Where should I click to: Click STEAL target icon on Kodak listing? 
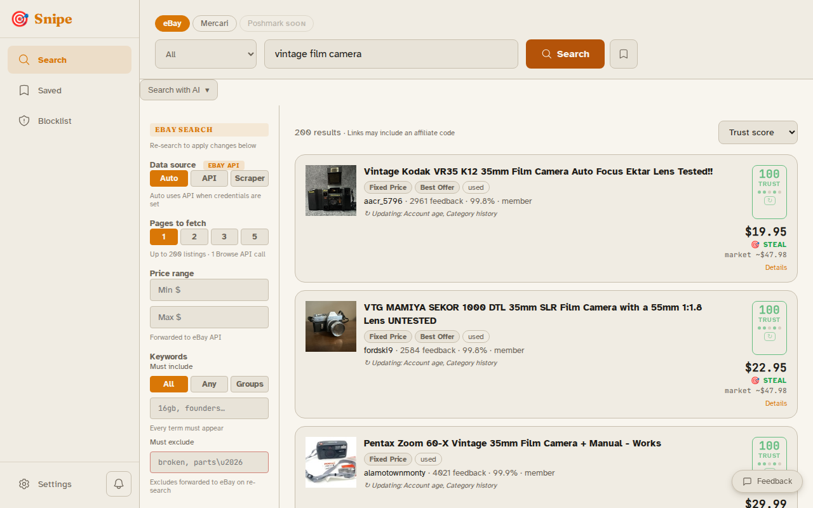point(755,244)
